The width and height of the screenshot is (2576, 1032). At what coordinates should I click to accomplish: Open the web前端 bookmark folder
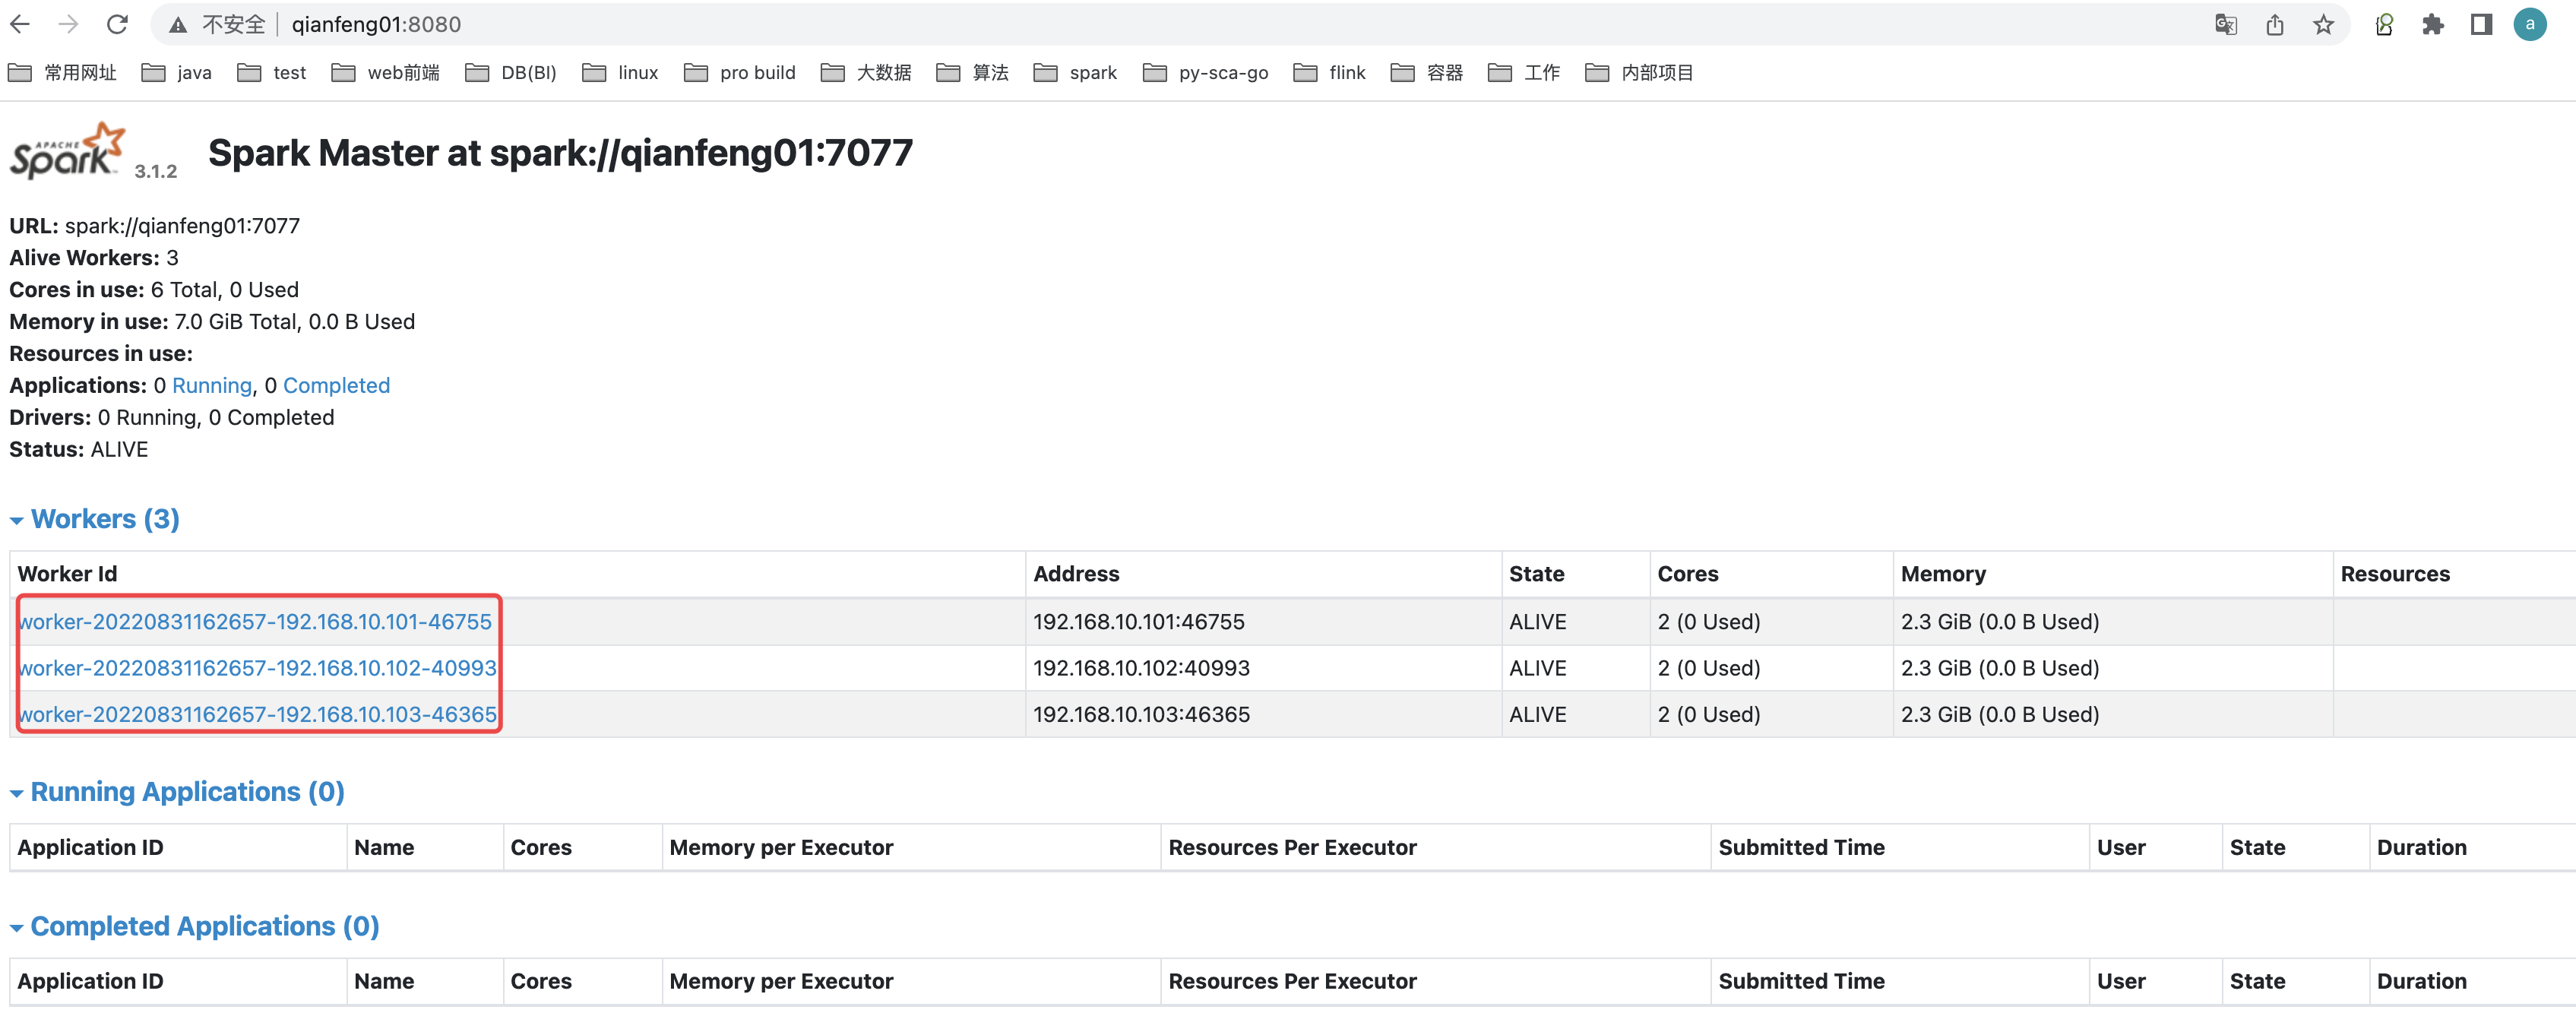point(386,73)
